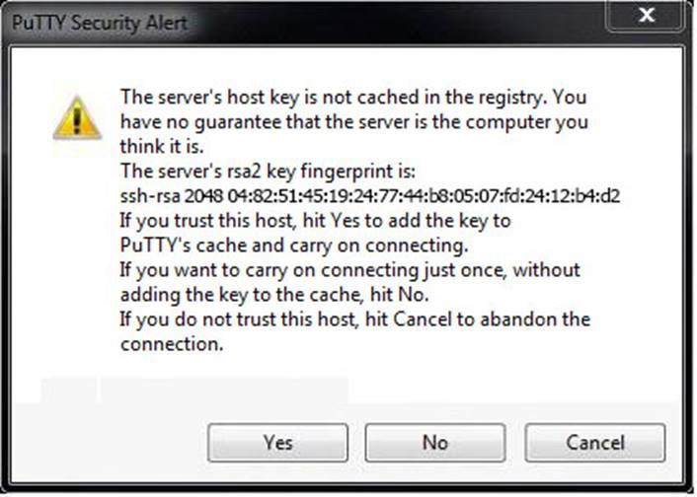Hit Cancel to abandon the connection

pyautogui.click(x=596, y=443)
